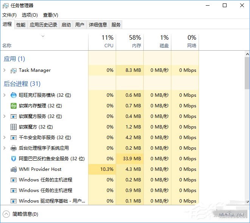The height and width of the screenshot is (223, 250).
Task: Open the 查看(V) menu
Action: click(51, 15)
